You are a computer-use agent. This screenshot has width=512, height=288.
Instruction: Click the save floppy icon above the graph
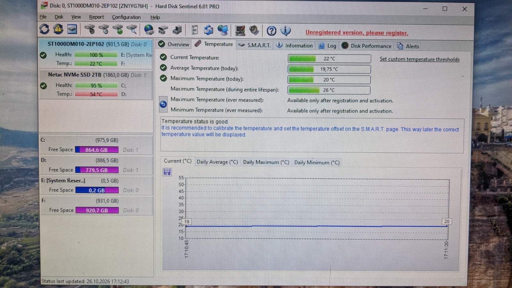[167, 172]
